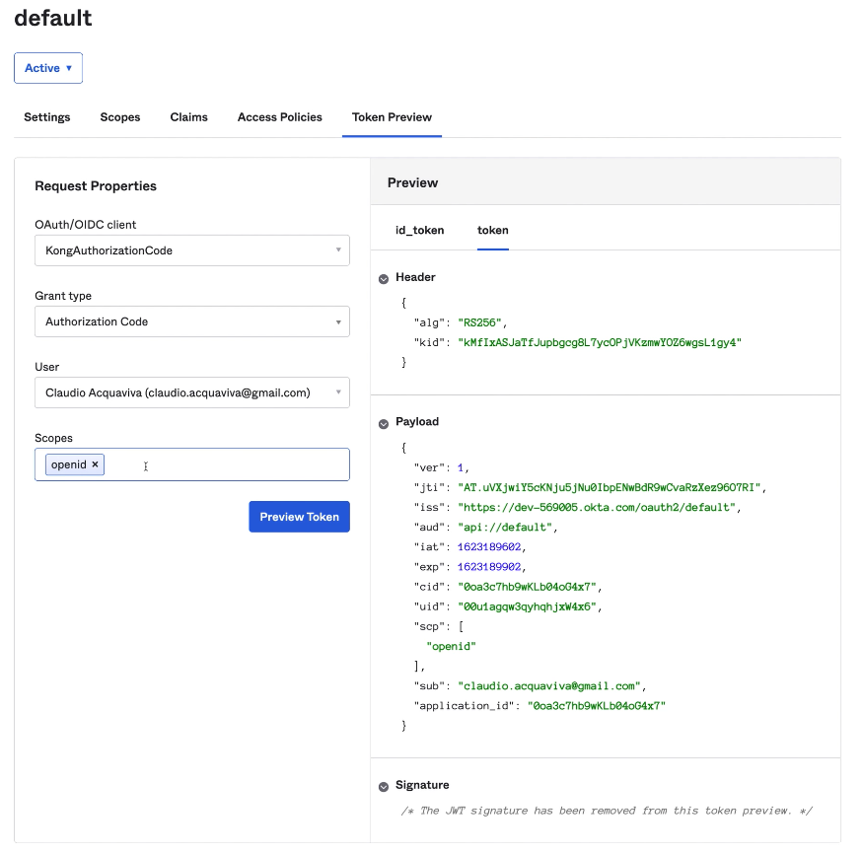This screenshot has width=862, height=854.
Task: Open the Active status dropdown
Action: 48,68
